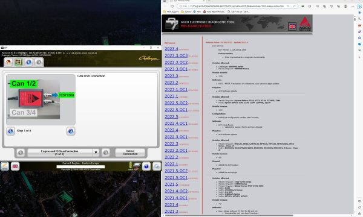Click UK flag in release notes header
The height and width of the screenshot is (217, 363).
click(292, 27)
